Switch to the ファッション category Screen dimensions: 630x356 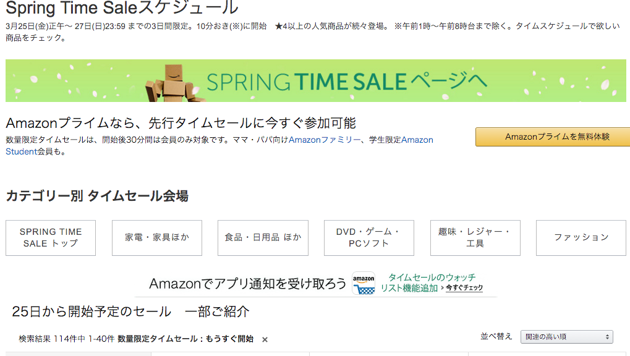581,237
